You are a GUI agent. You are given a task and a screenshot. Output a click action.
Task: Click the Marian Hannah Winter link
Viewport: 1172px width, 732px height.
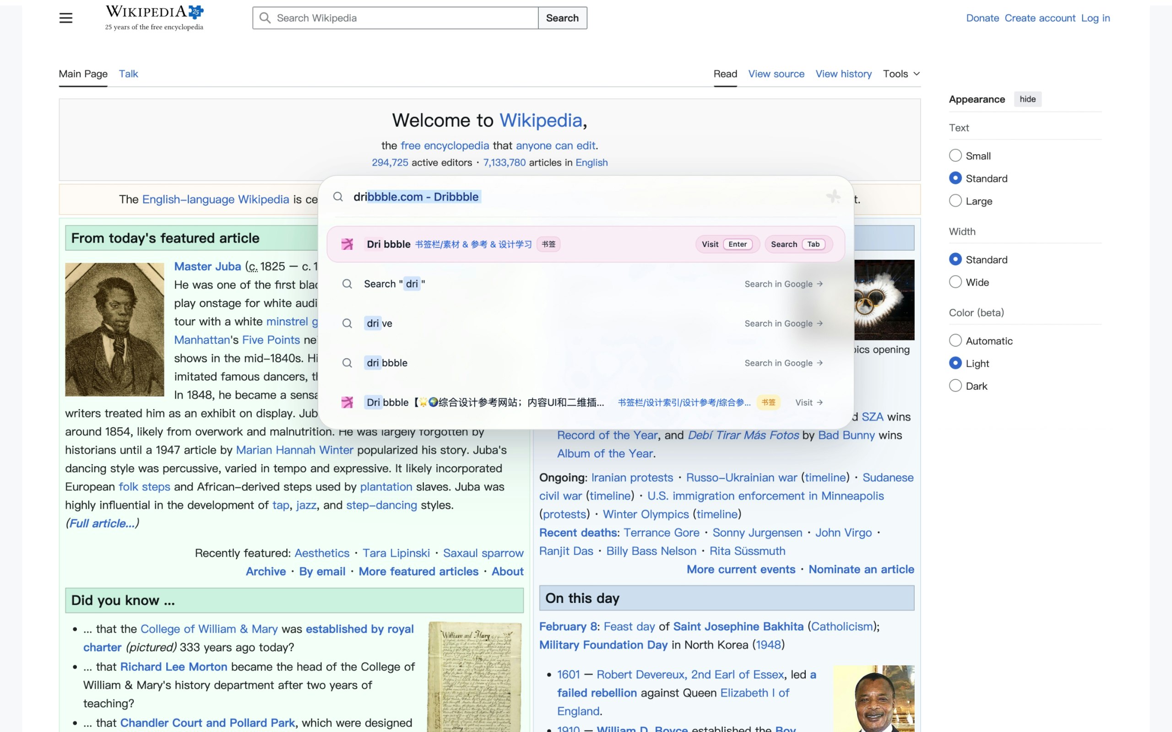[x=294, y=450]
